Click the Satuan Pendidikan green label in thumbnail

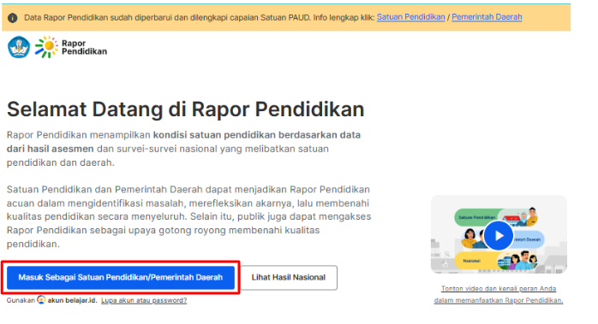tap(476, 217)
